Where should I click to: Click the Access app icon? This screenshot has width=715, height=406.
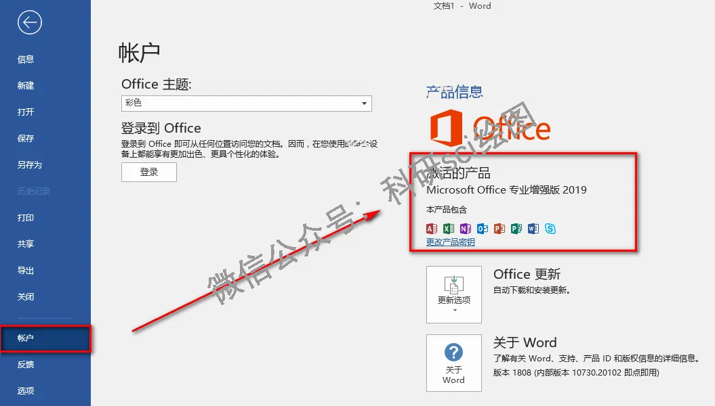point(431,229)
